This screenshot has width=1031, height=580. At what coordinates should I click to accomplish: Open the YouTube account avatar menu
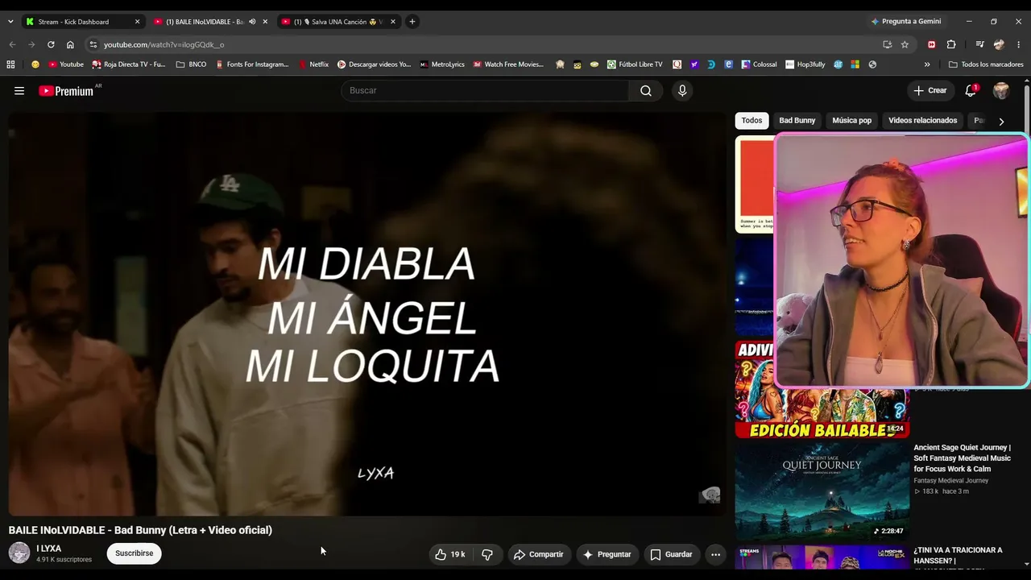coord(1001,91)
